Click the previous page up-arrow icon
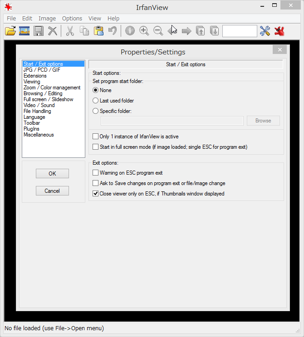Screen dimensions: 304x337 201,31
